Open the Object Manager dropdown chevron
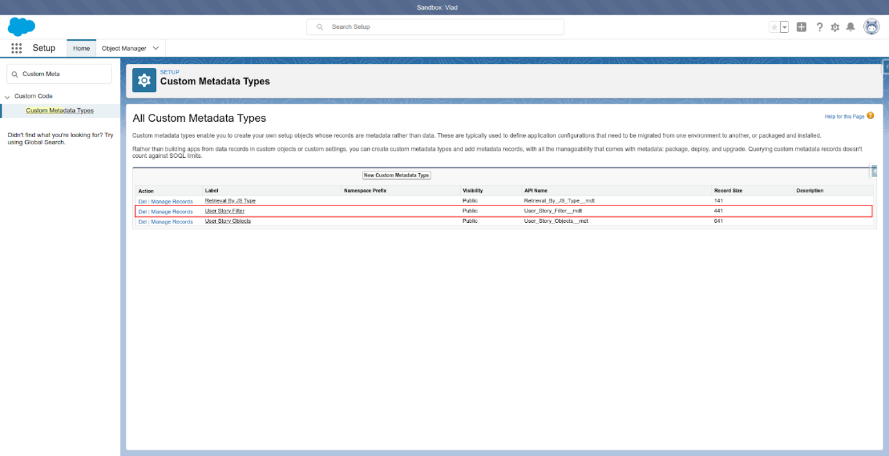889x456 pixels. [153, 48]
